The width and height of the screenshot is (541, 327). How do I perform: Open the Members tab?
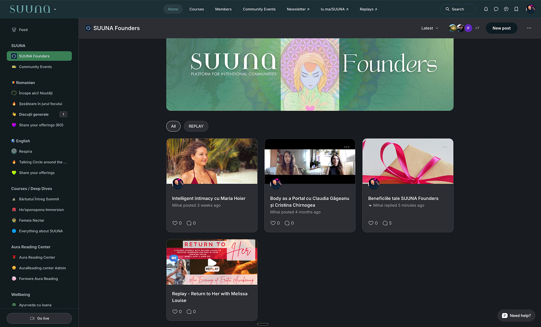[223, 9]
